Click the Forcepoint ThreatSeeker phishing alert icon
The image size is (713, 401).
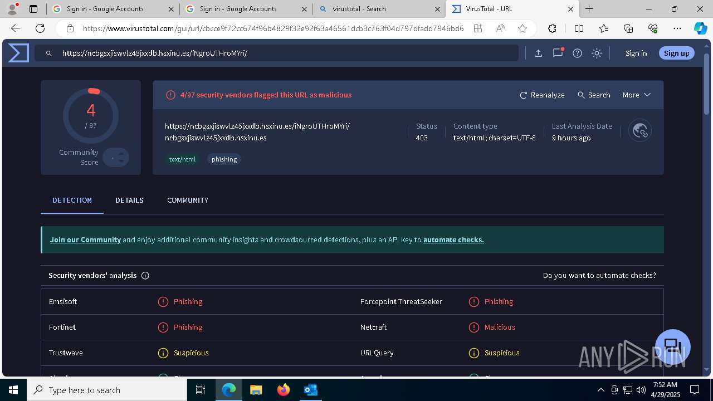point(473,302)
